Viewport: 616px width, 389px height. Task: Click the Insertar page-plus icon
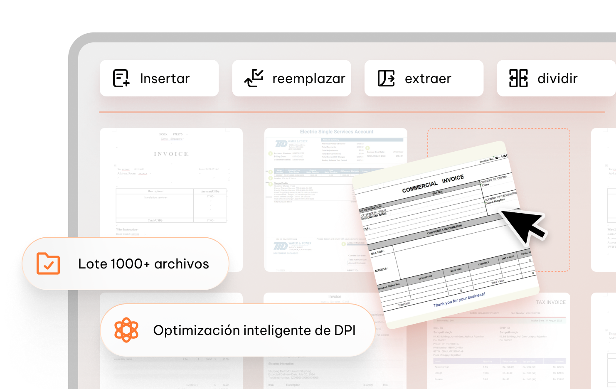coord(121,78)
